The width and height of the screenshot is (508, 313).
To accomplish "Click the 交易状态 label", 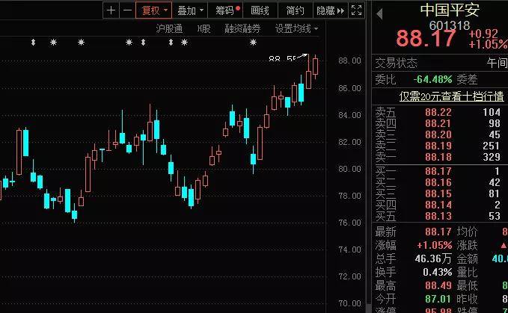I will coord(396,63).
